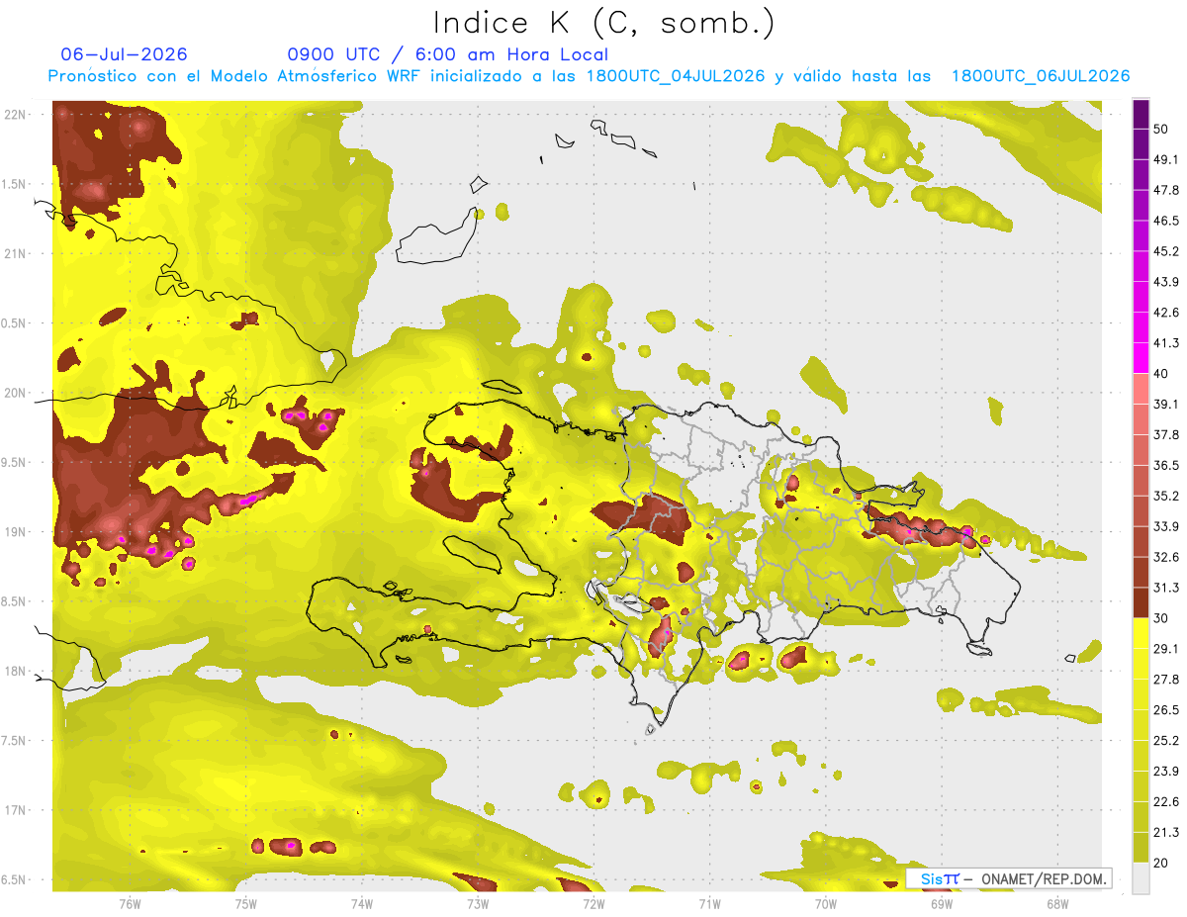1187x917 pixels.
Task: Click the legend value '40'
Action: point(1163,373)
